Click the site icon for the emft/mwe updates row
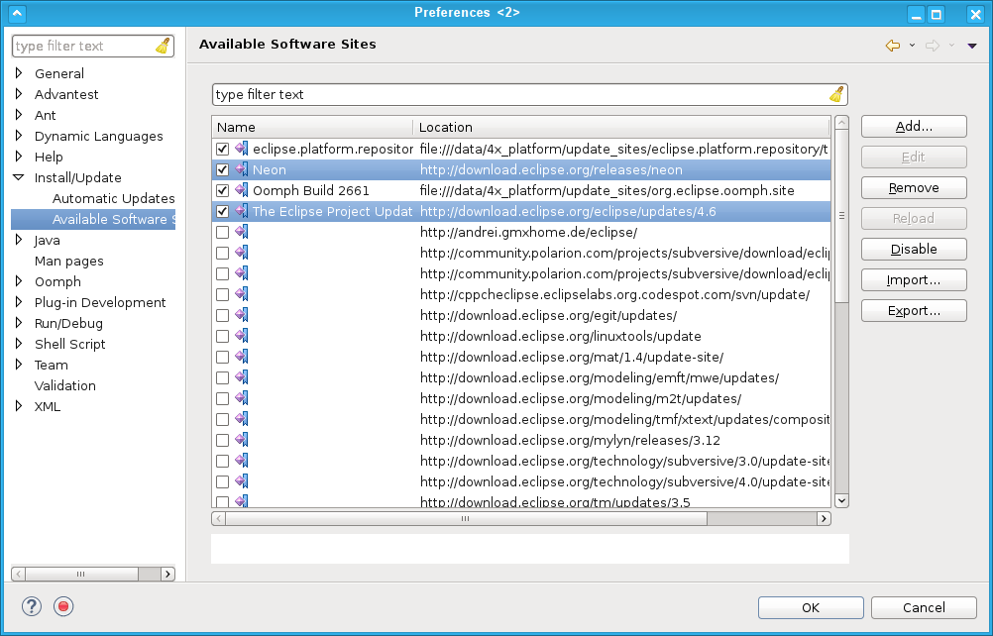The image size is (993, 636). point(241,377)
